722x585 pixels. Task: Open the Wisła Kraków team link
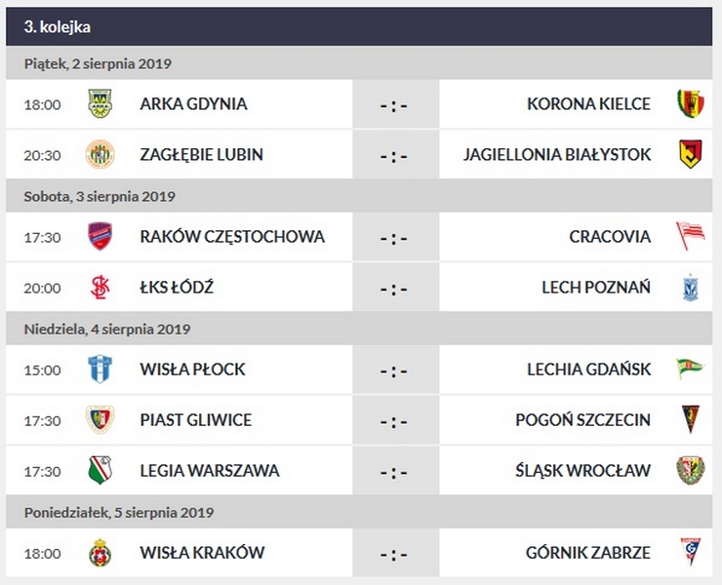click(202, 553)
